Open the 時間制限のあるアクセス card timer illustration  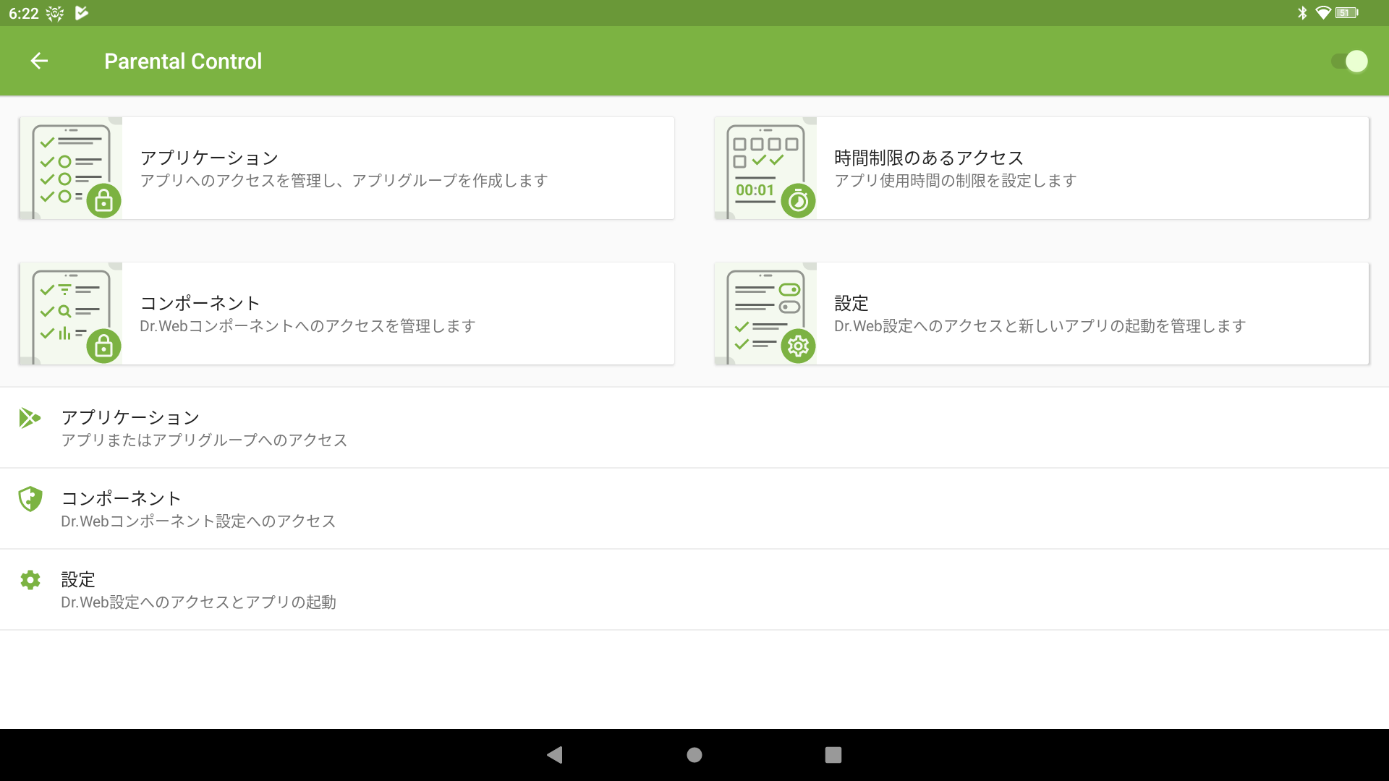coord(765,168)
